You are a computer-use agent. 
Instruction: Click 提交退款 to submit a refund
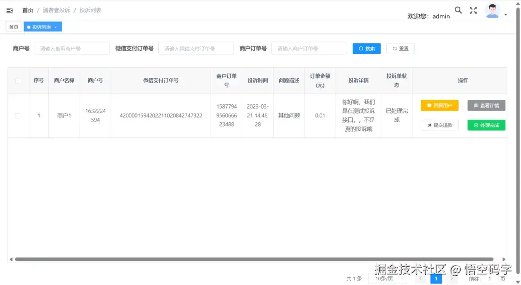[439, 125]
